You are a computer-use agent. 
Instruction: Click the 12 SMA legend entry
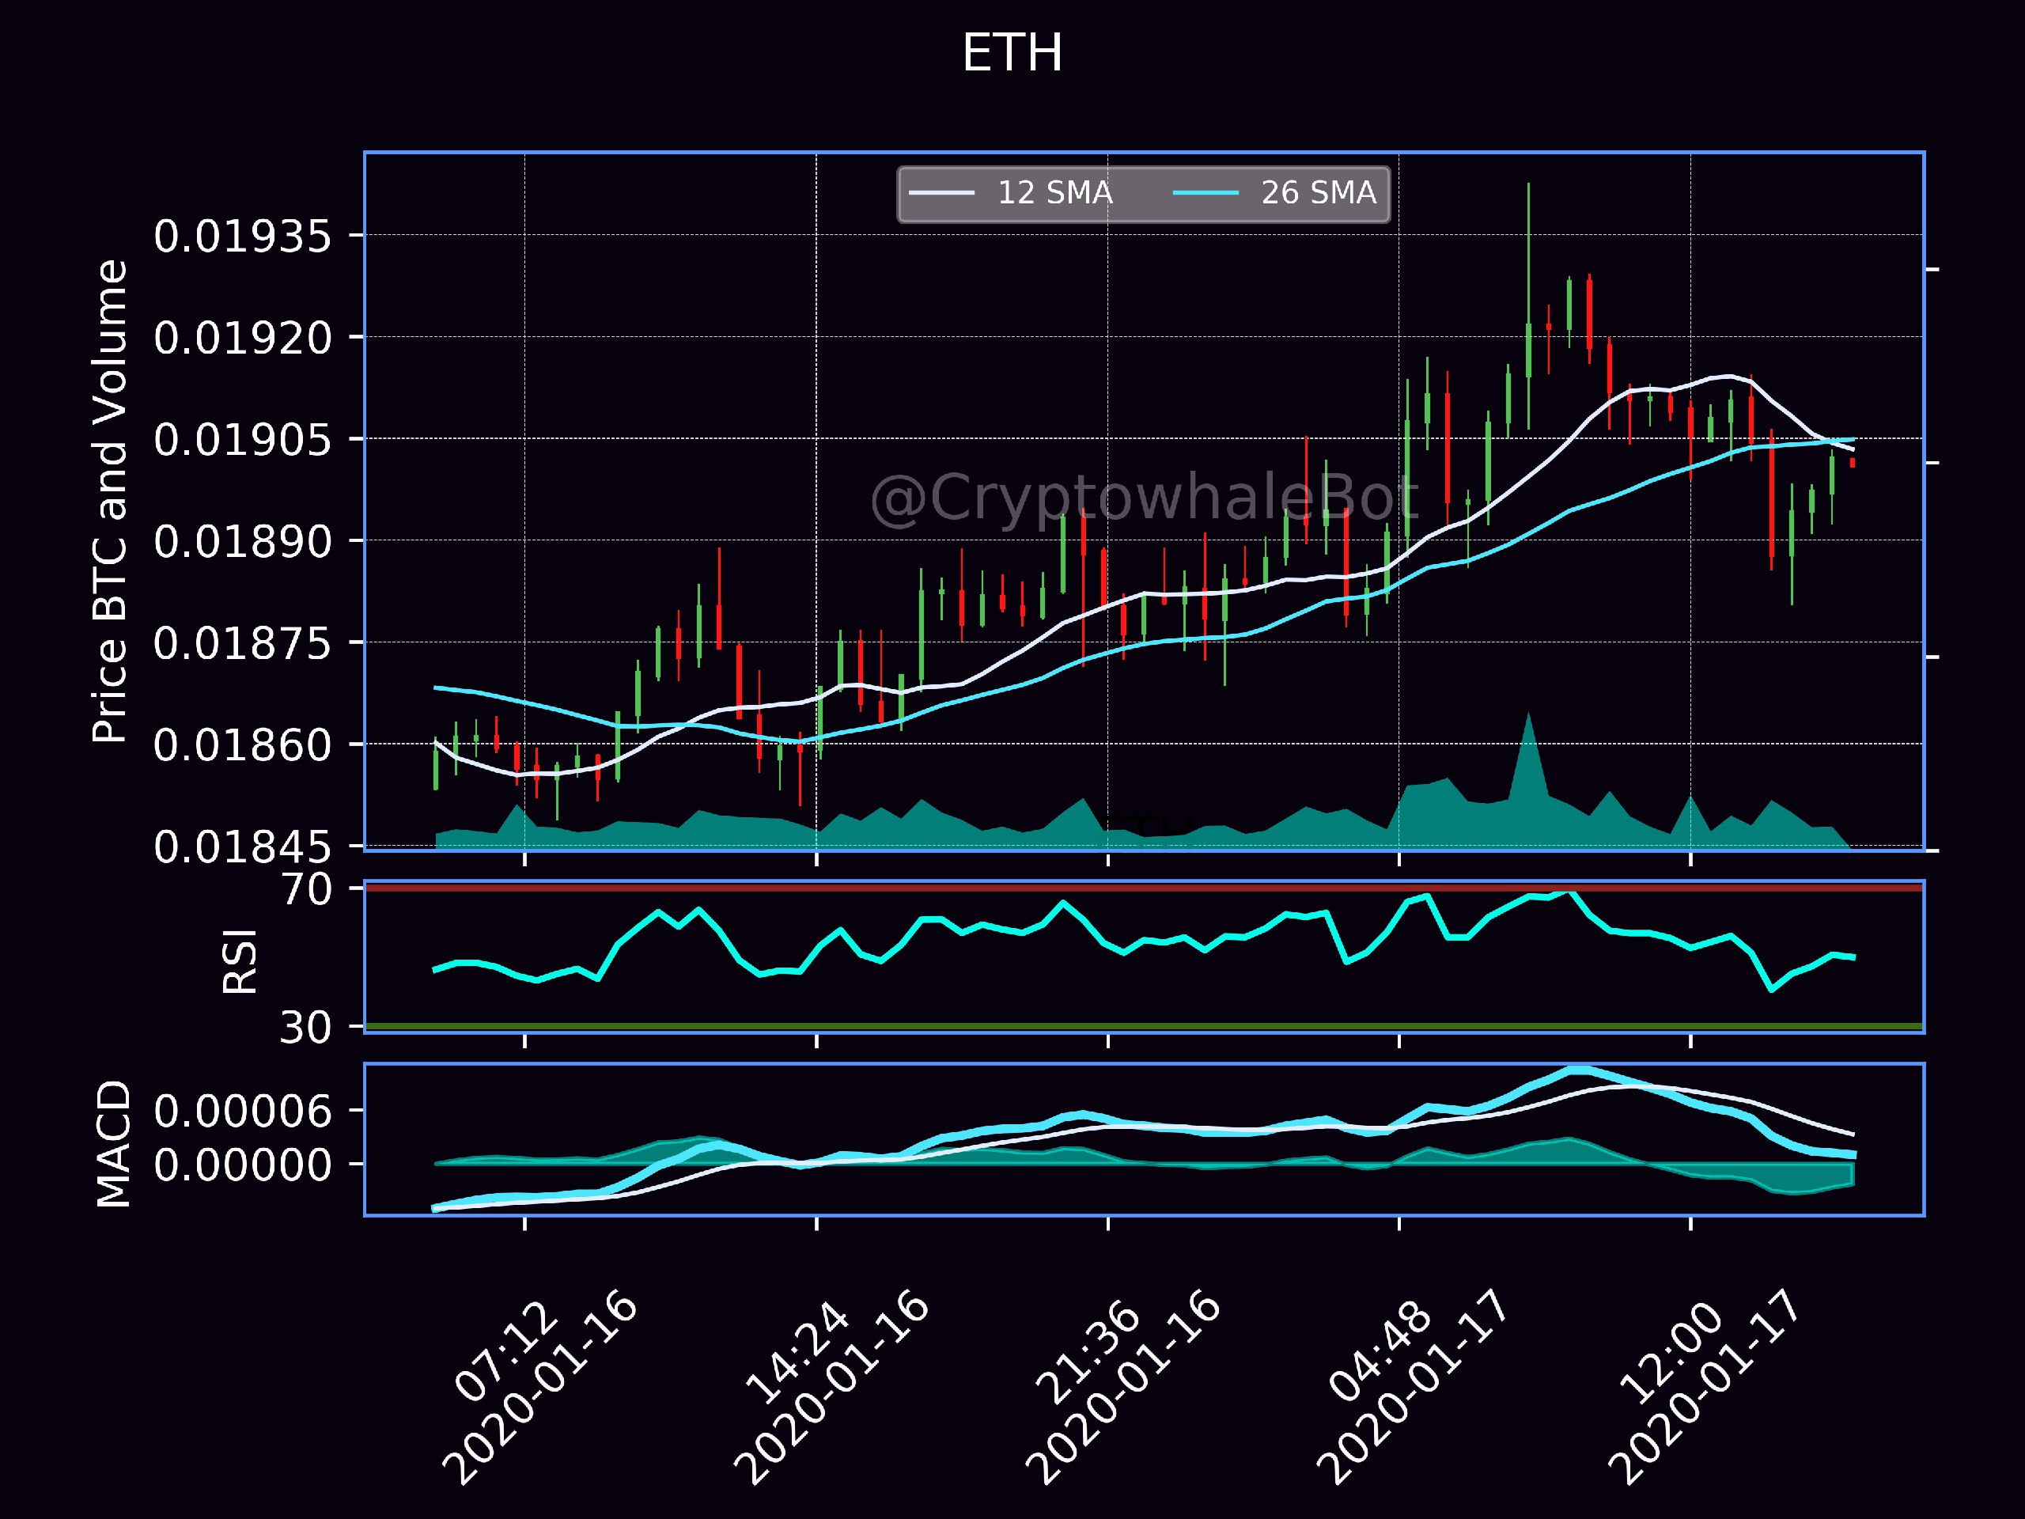tap(1011, 193)
